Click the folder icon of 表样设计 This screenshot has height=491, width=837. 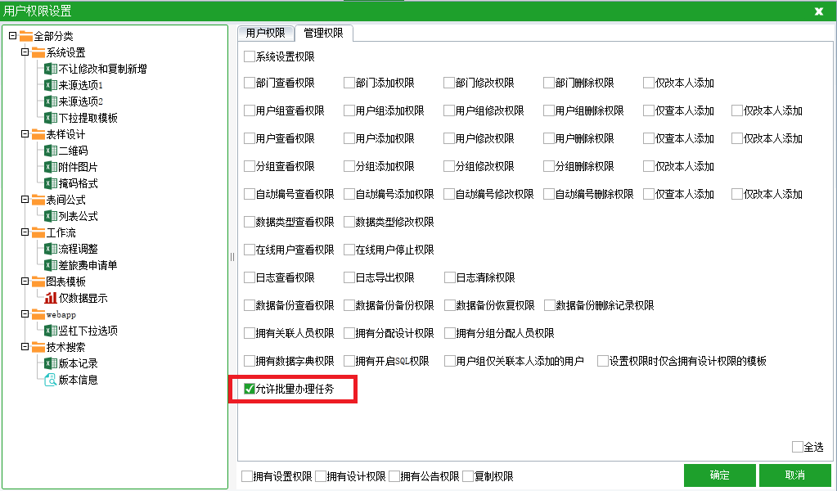(x=38, y=134)
